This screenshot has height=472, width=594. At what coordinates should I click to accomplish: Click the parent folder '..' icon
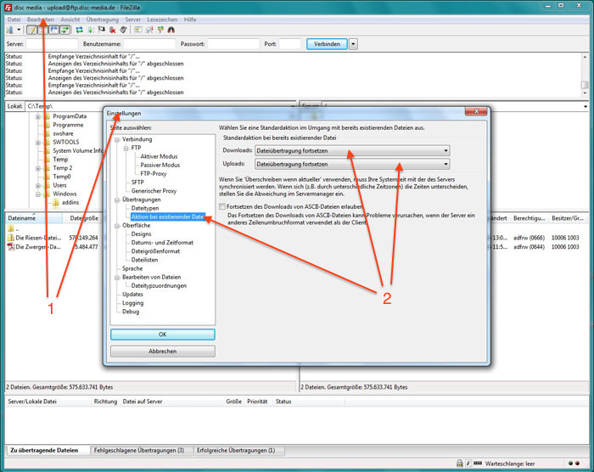[x=10, y=228]
